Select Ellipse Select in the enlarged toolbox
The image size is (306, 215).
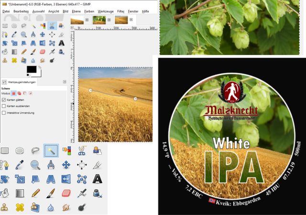coord(20,150)
